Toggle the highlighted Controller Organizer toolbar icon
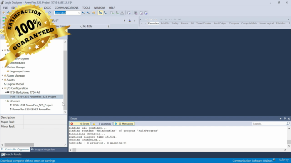This screenshot has width=291, height=163. click(100, 13)
